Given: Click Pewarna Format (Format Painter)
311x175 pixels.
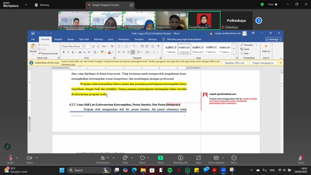Looking at the screenshot, I should pos(48,53).
